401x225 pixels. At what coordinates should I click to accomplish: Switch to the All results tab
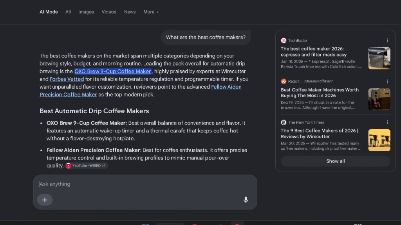pos(68,12)
